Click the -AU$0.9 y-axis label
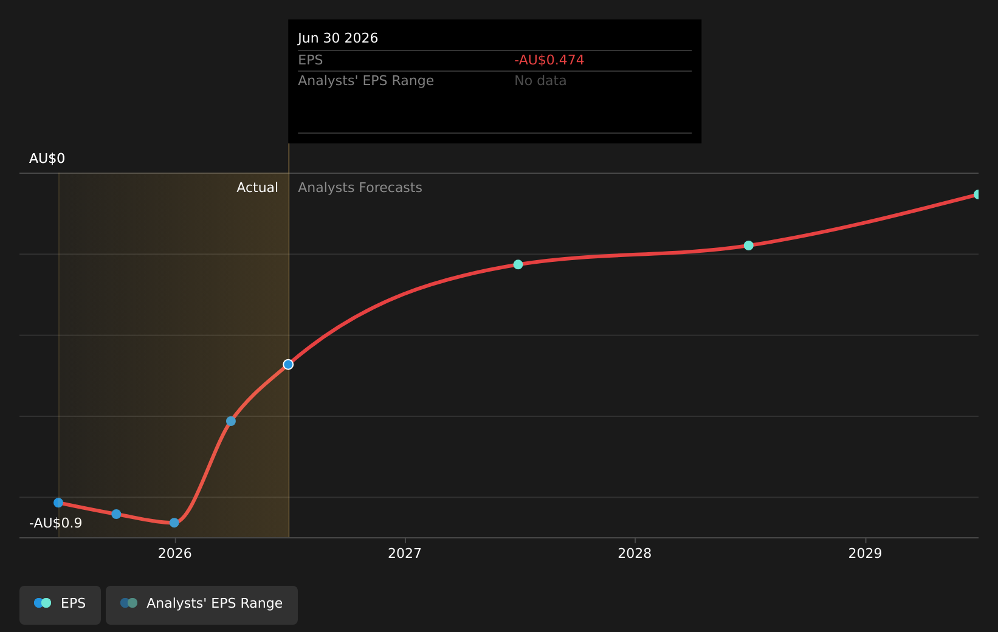998x632 pixels. [x=55, y=523]
